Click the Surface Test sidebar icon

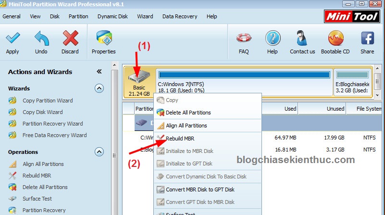[x=12, y=199]
